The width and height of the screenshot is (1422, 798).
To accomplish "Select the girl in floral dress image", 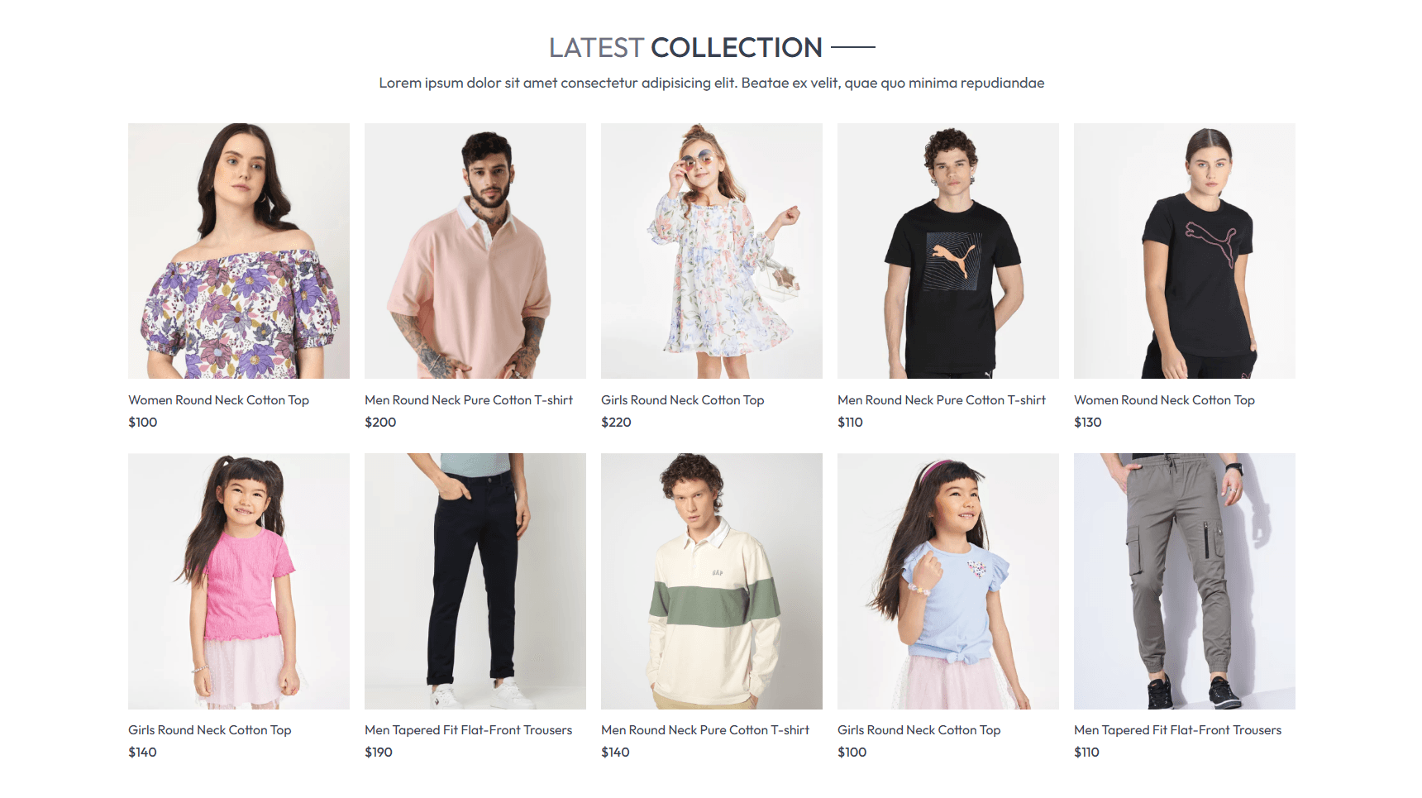I will pos(712,251).
